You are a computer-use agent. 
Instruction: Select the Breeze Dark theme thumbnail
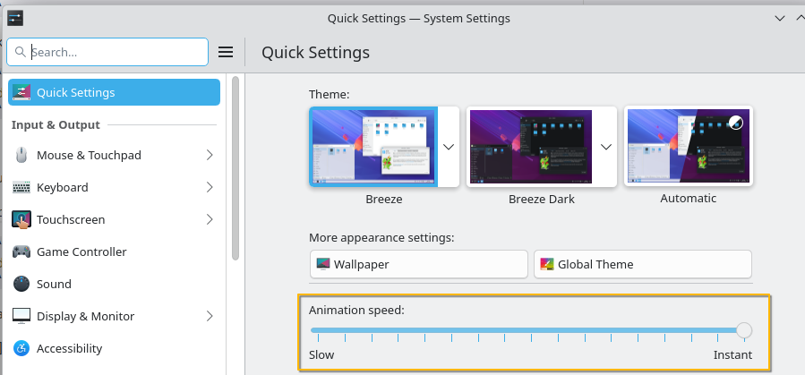click(x=530, y=146)
